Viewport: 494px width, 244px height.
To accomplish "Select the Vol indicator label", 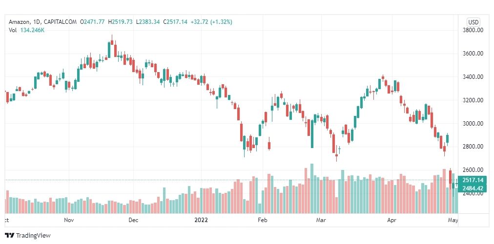I will coord(13,30).
